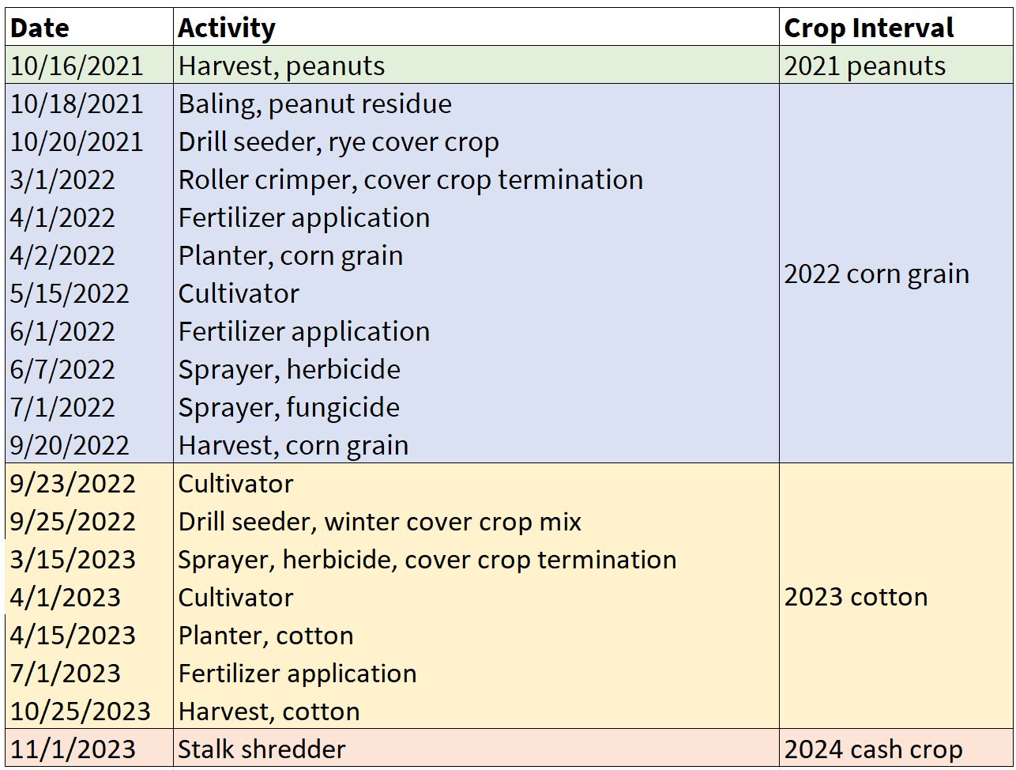
Task: Select the "Planter, corn grain" activity cell
Action: pyautogui.click(x=291, y=256)
